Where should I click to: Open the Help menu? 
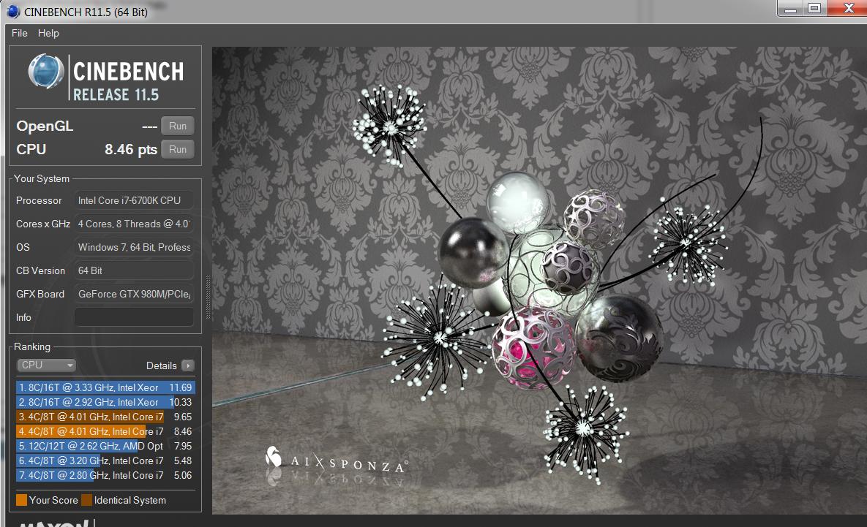coord(49,33)
